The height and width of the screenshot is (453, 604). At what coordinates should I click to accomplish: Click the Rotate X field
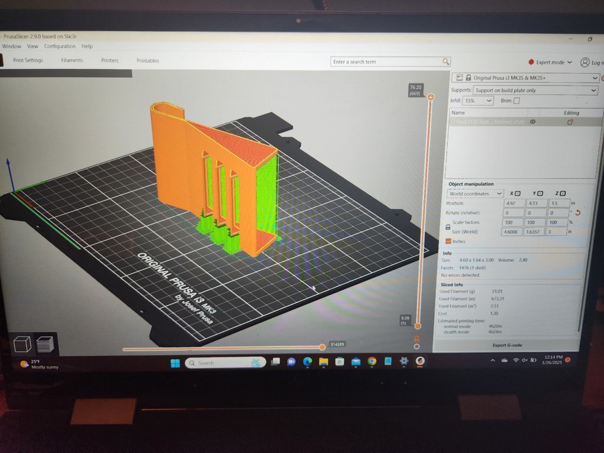(x=514, y=212)
